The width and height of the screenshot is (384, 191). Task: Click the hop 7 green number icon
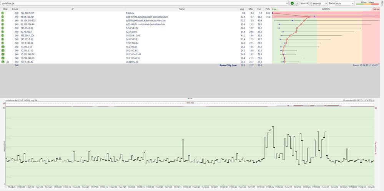click(3, 35)
